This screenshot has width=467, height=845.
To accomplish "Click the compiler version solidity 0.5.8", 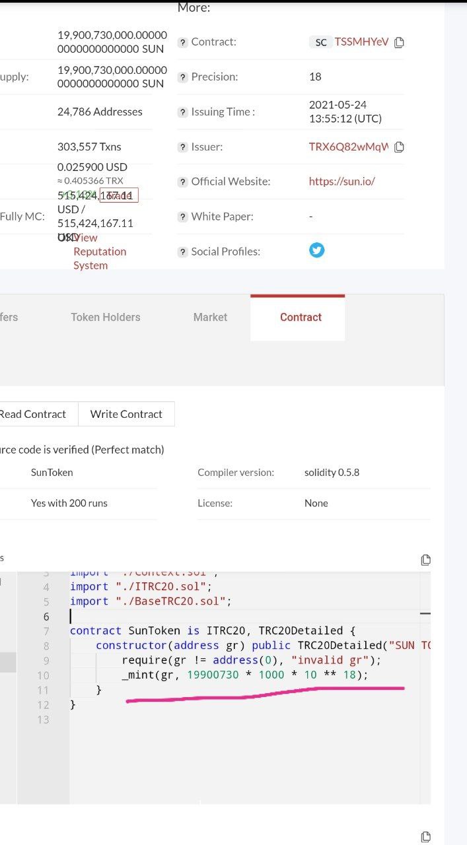I will point(332,473).
